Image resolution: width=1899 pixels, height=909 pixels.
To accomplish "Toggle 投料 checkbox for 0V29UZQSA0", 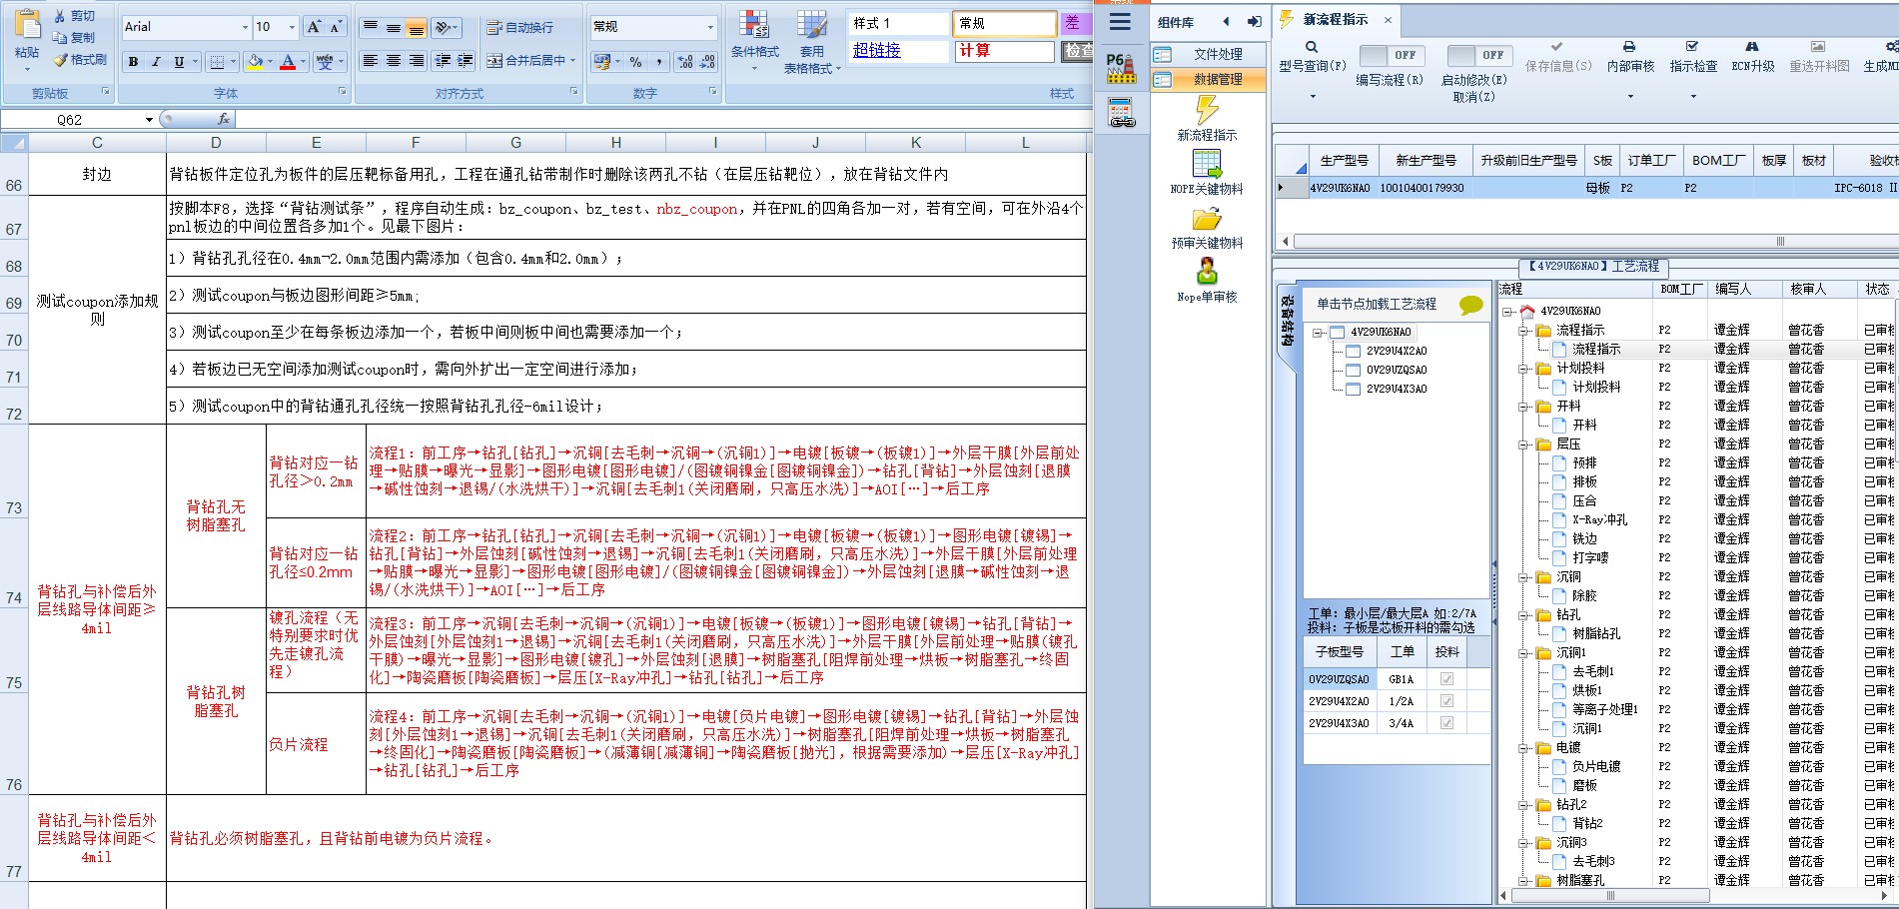I will [1446, 679].
